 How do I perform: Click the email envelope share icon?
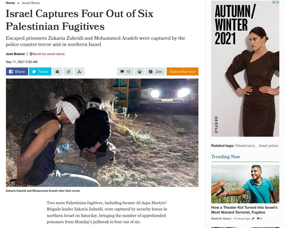tap(57, 71)
